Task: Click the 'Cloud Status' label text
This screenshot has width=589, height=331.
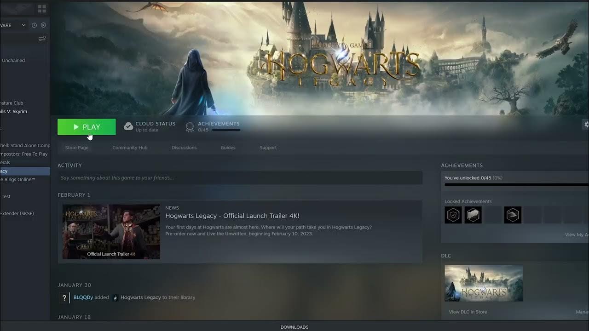Action: 156,124
